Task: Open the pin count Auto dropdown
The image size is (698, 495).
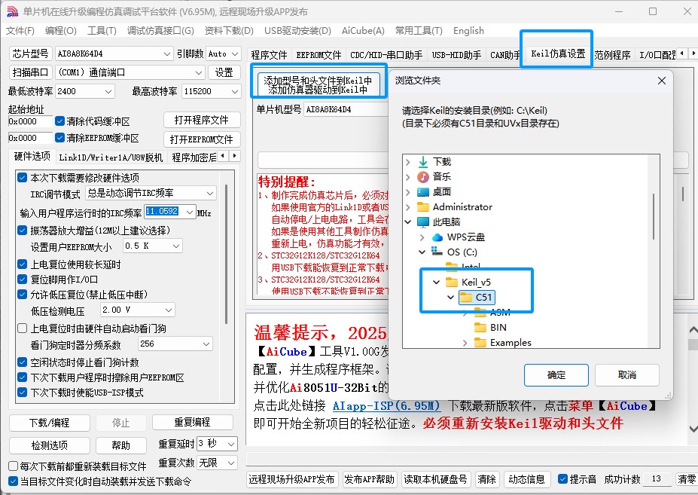Action: click(224, 54)
